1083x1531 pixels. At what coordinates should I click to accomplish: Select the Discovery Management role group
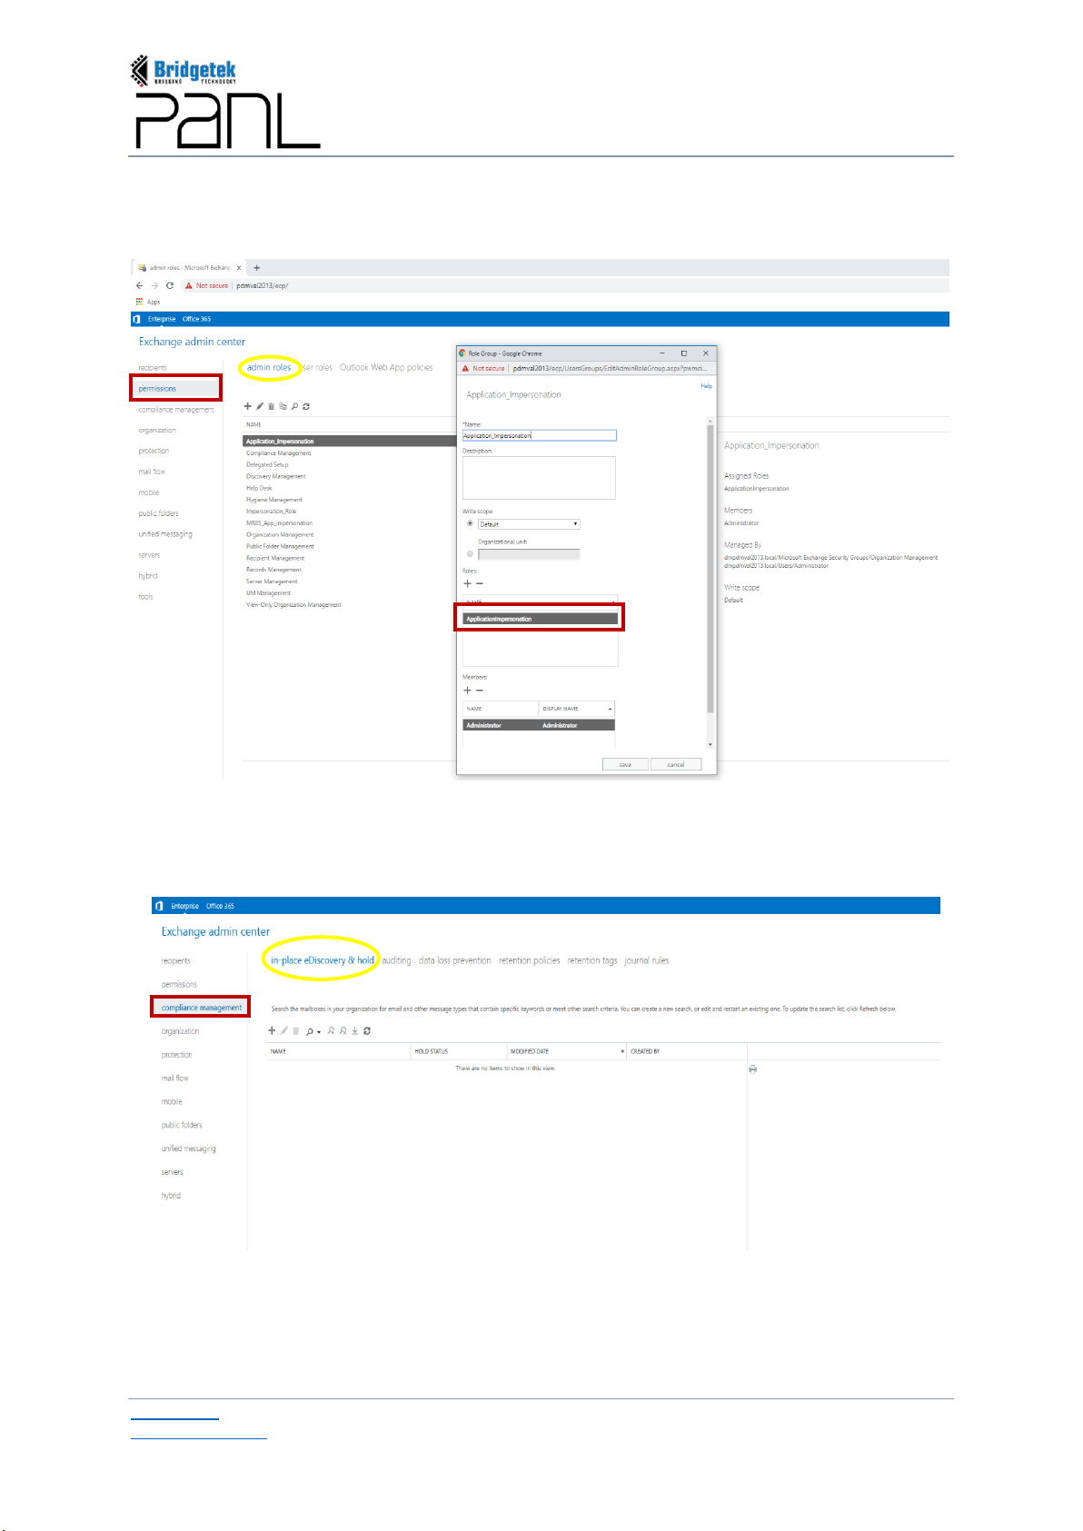pyautogui.click(x=276, y=476)
